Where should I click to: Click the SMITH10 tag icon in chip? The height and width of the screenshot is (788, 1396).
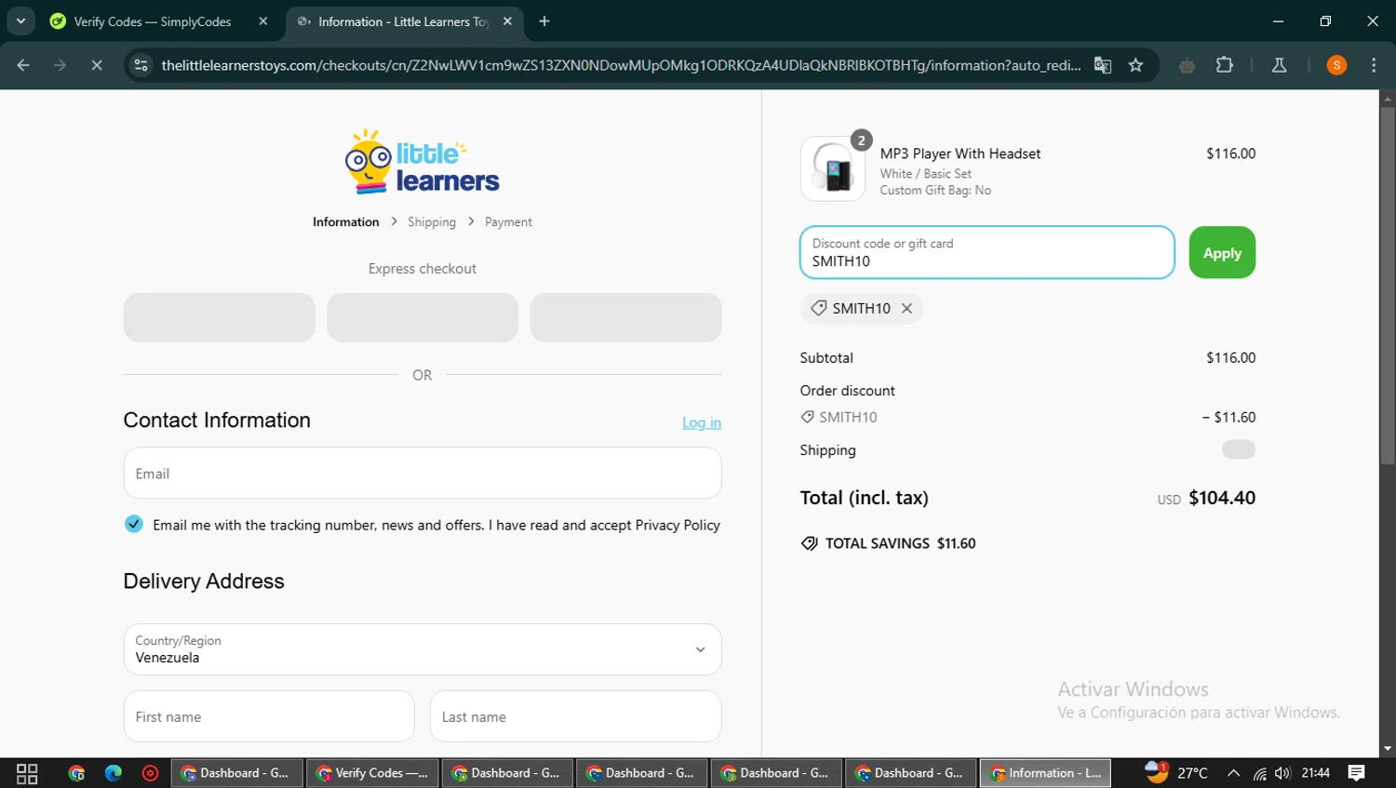[819, 308]
